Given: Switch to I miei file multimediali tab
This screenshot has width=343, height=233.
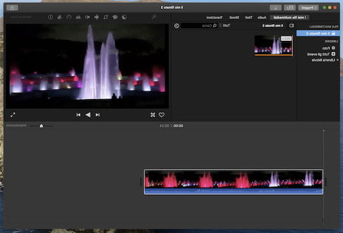Looking at the screenshot, I should pyautogui.click(x=290, y=17).
